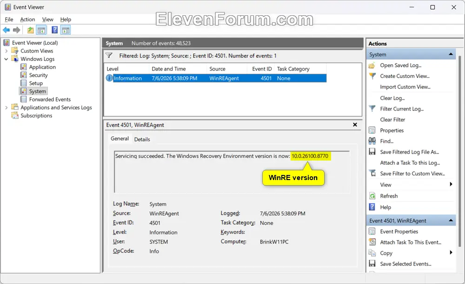
Task: Click the User value SYSTEM
Action: tap(159, 242)
